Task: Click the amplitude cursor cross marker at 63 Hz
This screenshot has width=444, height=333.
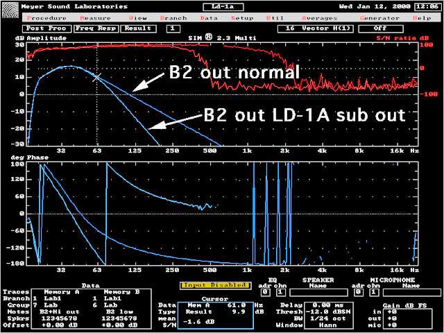Action: pos(97,77)
